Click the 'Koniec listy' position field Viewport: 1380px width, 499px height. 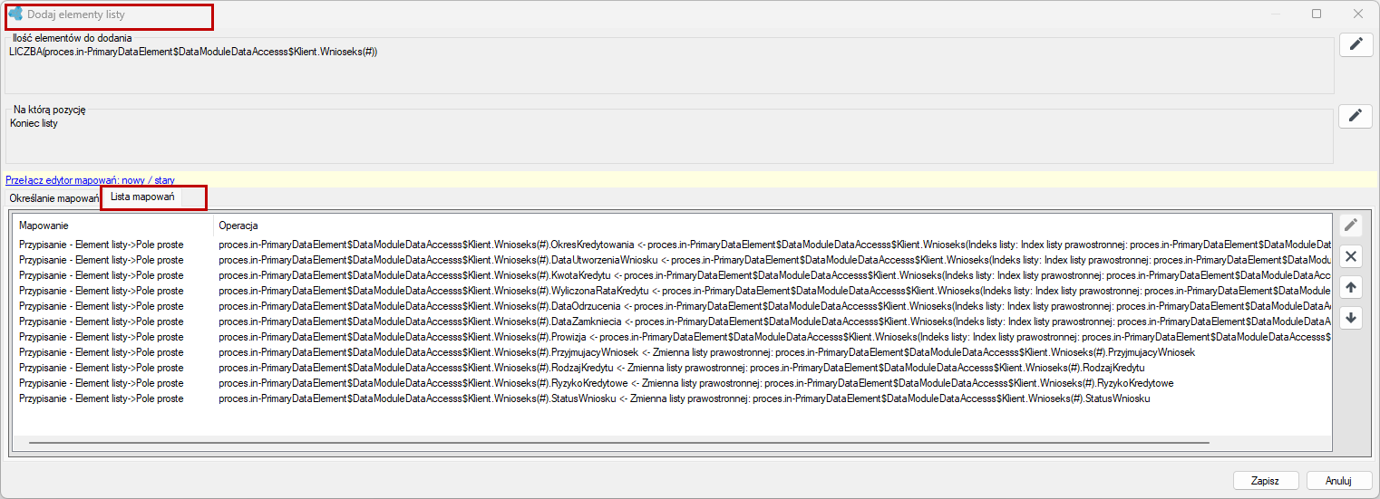point(669,139)
